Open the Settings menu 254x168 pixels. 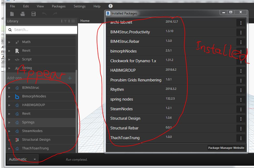point(80,6)
